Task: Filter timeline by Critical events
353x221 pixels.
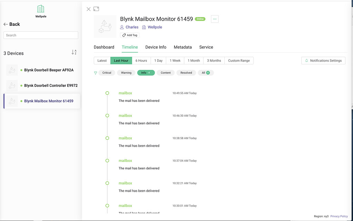Action: [107, 73]
